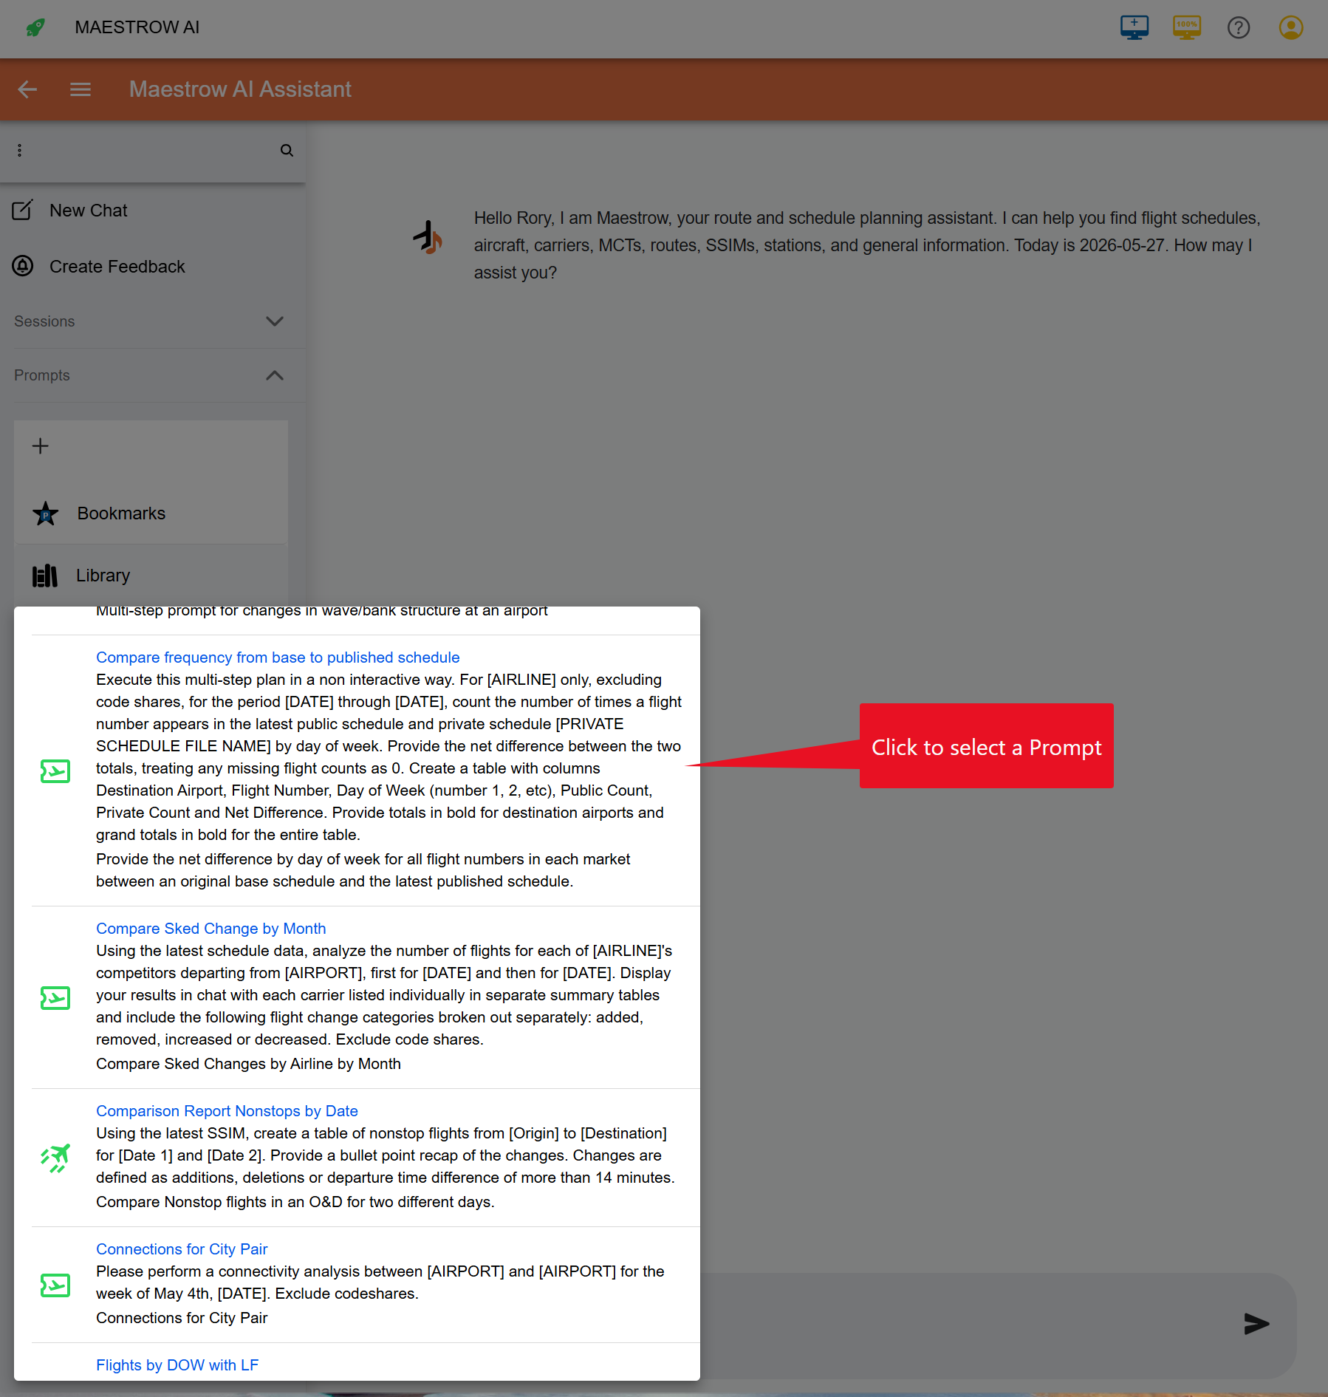
Task: Click the Library books icon
Action: (45, 575)
